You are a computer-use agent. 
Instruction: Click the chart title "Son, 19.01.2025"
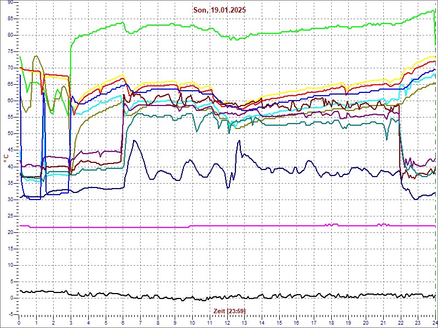pyautogui.click(x=220, y=10)
